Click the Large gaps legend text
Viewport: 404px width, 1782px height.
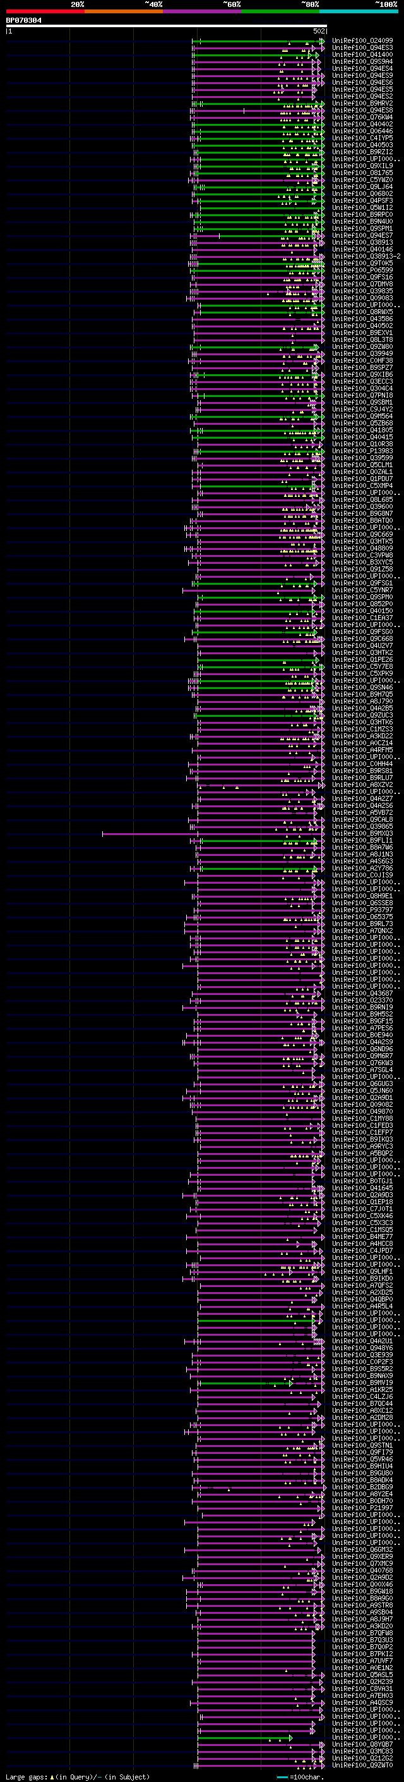point(78,1776)
